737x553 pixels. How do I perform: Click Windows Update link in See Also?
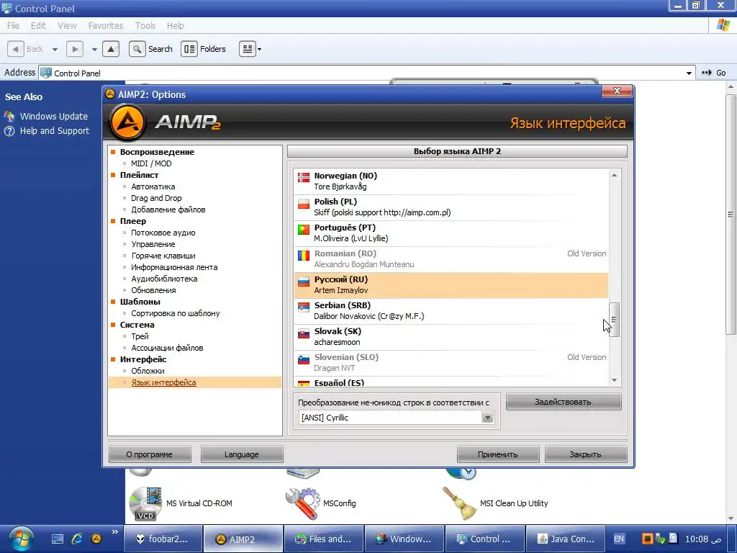[x=53, y=116]
